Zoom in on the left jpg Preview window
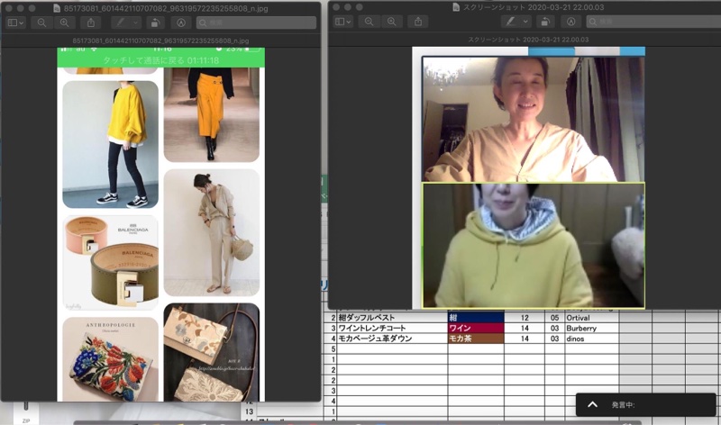 point(64,23)
